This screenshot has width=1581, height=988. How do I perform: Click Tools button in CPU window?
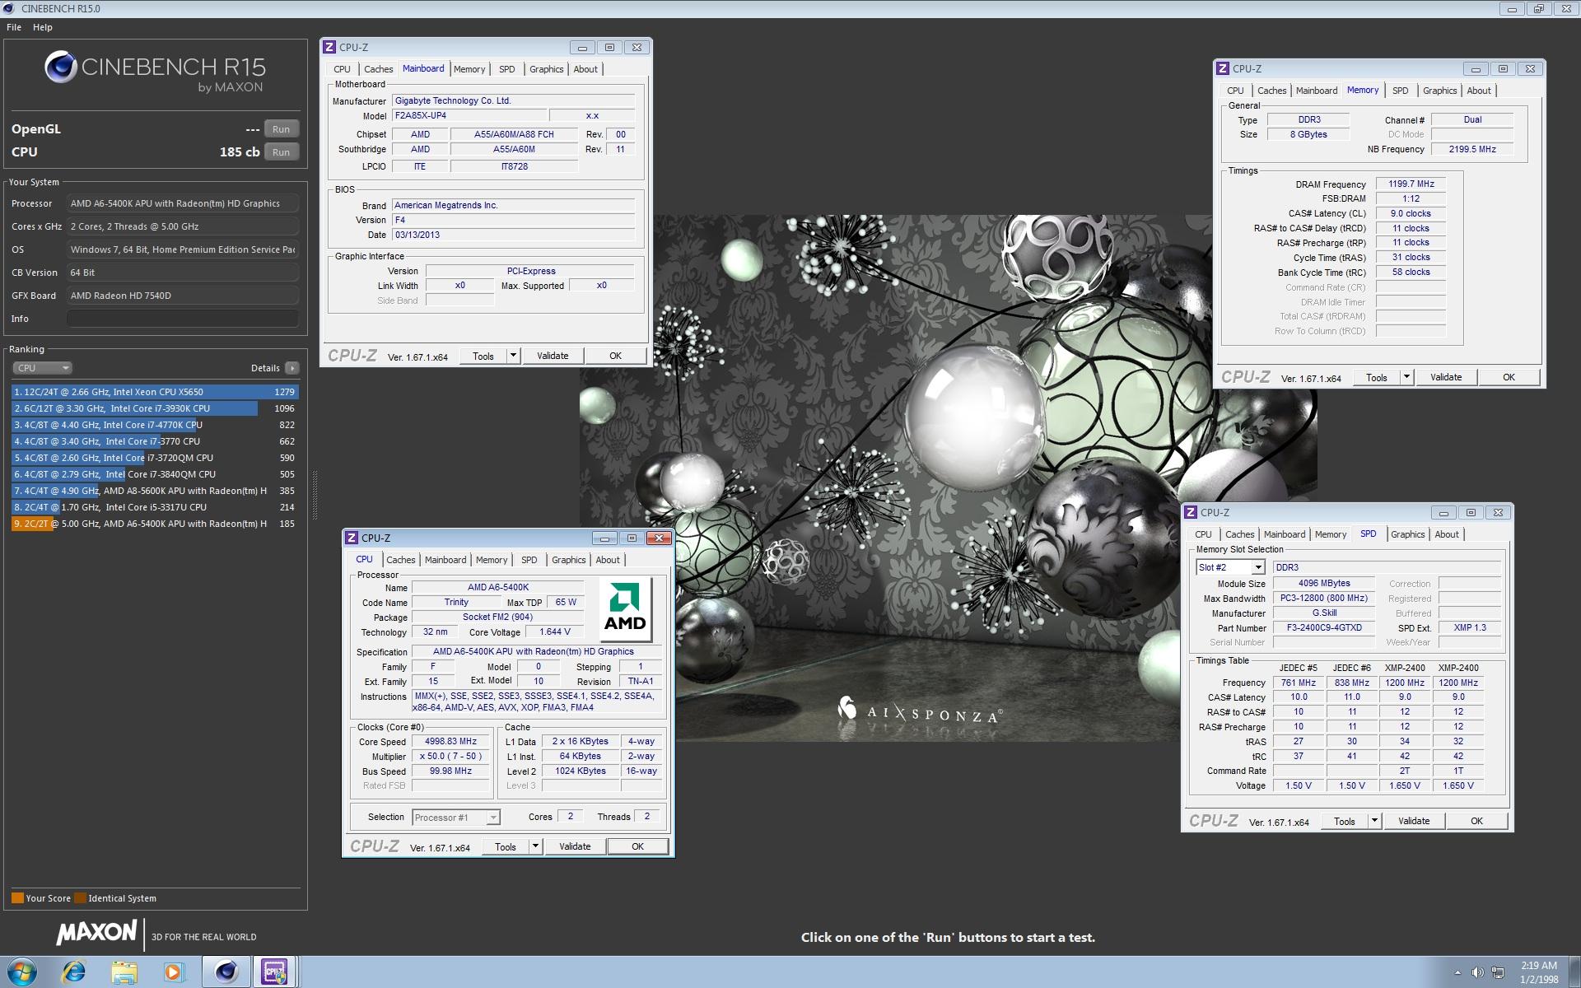point(506,846)
